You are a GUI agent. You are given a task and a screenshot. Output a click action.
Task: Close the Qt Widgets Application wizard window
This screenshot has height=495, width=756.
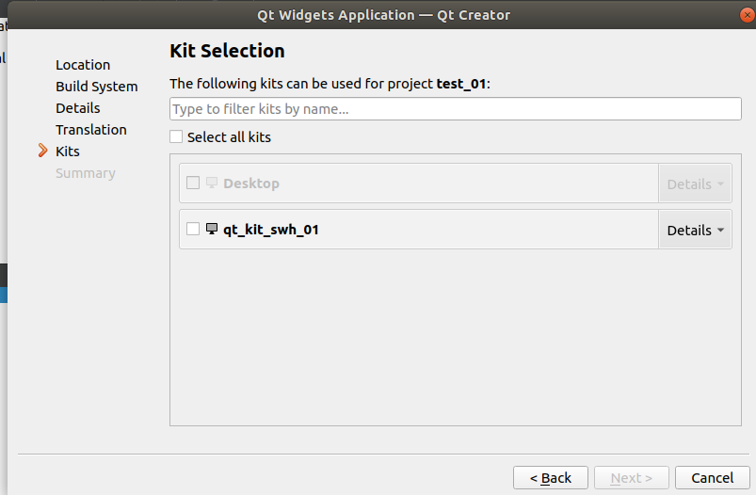pos(747,15)
